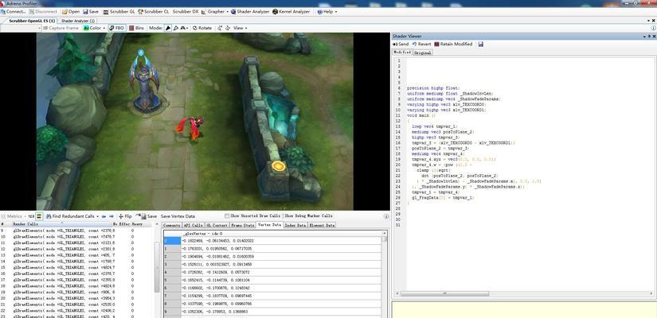Toggle the 123 numbering icon
The width and height of the screenshot is (657, 318).
[x=31, y=216]
